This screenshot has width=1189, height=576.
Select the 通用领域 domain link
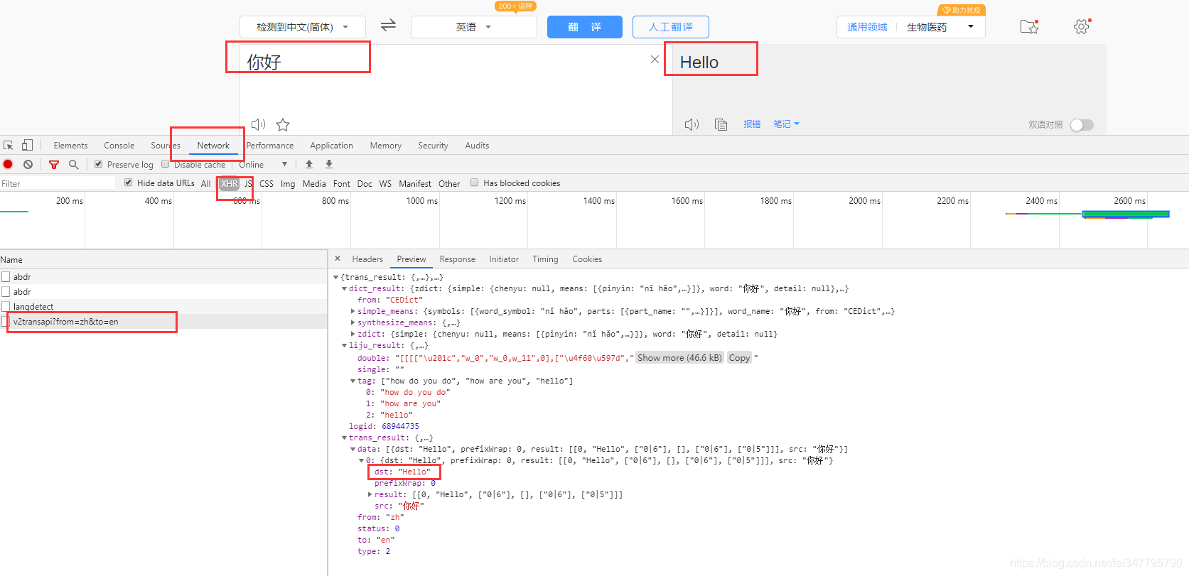pos(867,27)
